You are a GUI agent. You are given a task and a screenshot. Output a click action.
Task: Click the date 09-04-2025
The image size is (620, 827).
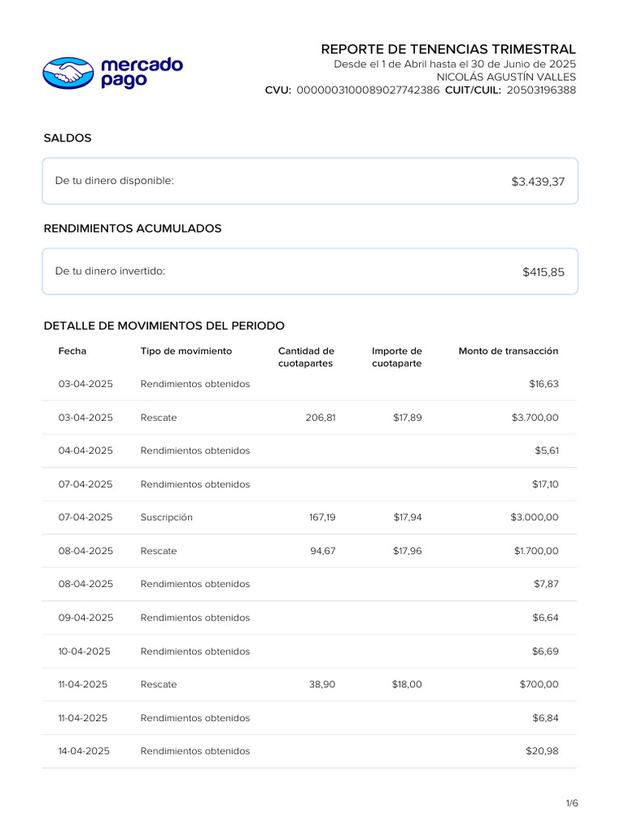point(86,618)
